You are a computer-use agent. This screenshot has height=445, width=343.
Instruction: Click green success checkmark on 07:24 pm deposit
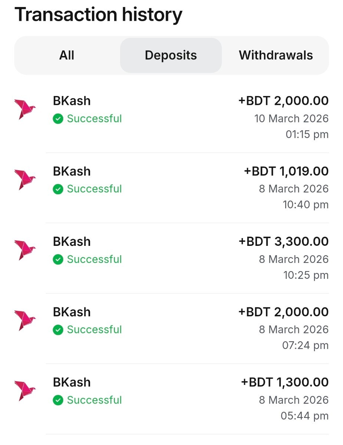point(58,330)
